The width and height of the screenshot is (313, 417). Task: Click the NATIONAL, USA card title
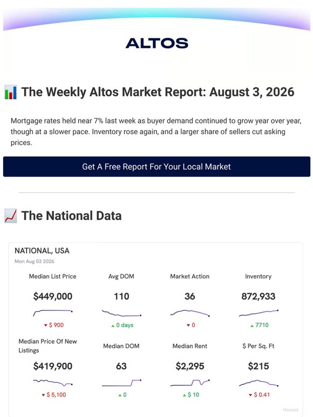pyautogui.click(x=42, y=251)
